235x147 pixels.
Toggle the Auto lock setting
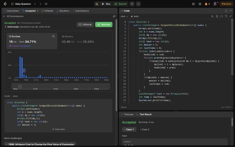coord(135,16)
